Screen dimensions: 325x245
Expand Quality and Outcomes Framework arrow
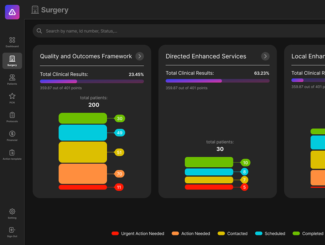140,56
